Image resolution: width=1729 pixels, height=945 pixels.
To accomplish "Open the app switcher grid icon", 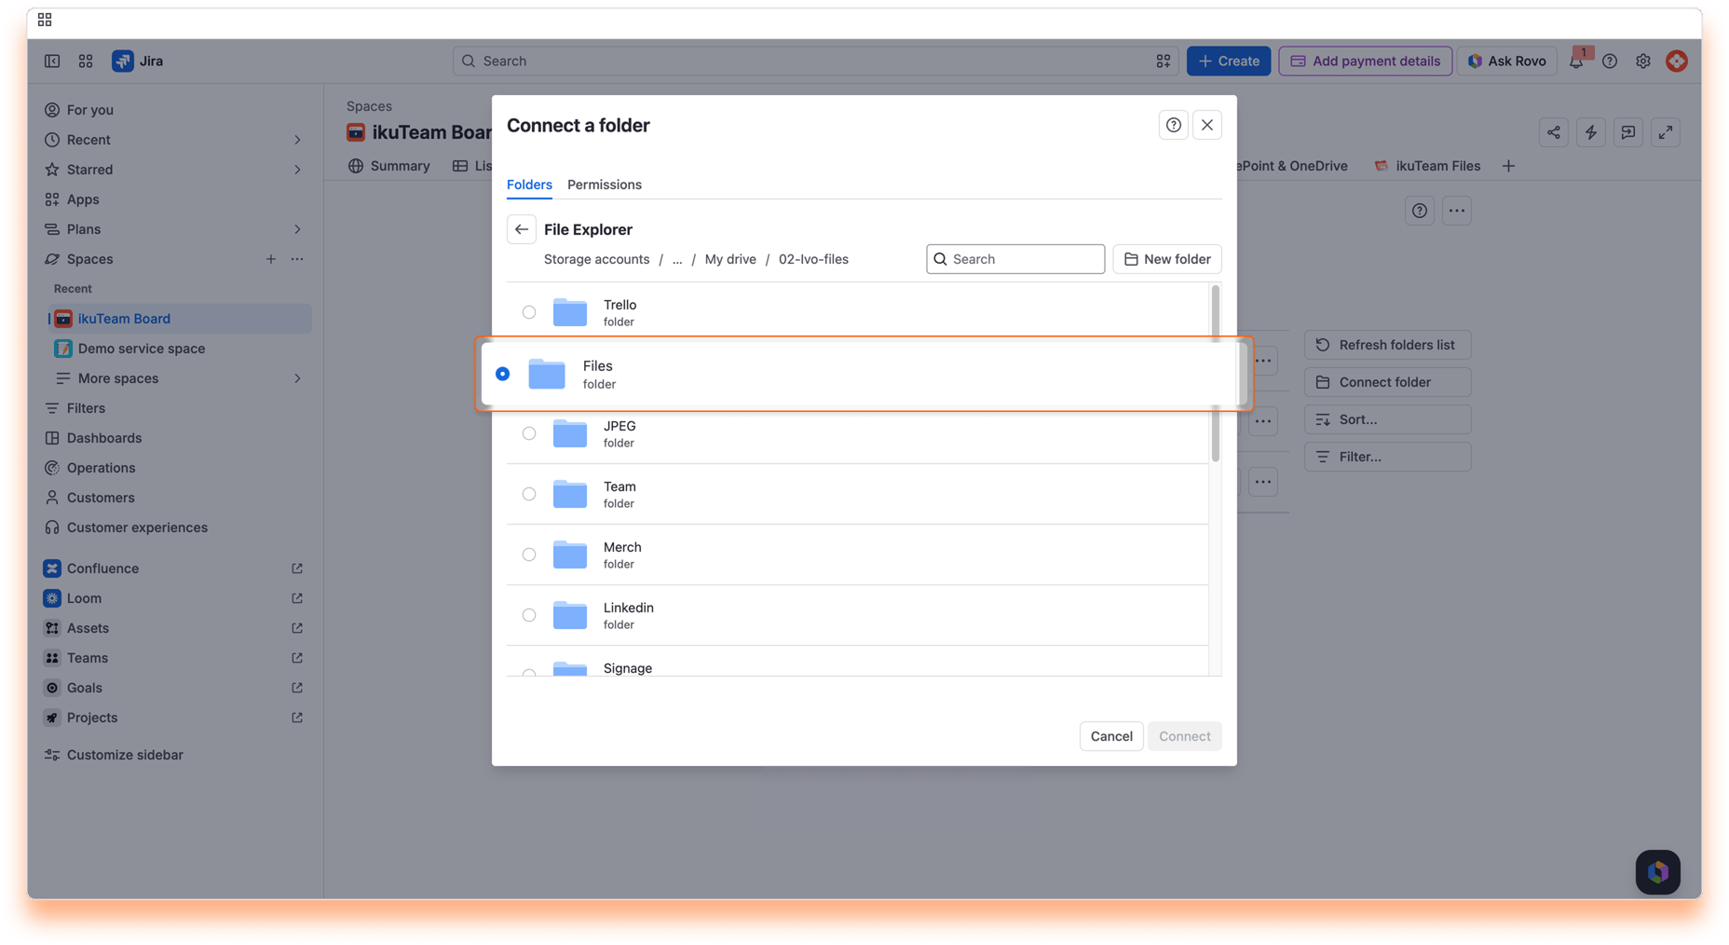I will (x=86, y=61).
